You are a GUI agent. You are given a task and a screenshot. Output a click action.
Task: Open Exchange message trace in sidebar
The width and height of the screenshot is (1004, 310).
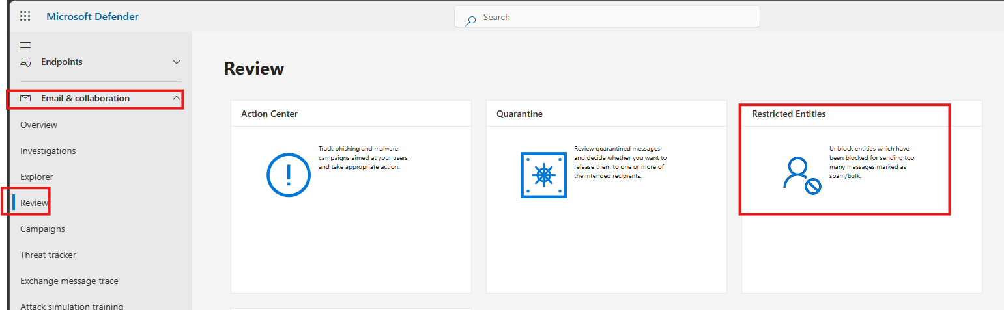[x=69, y=281]
